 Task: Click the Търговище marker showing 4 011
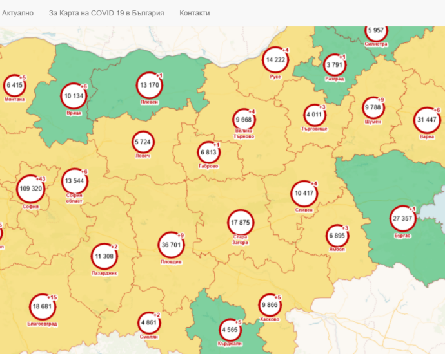coord(315,115)
